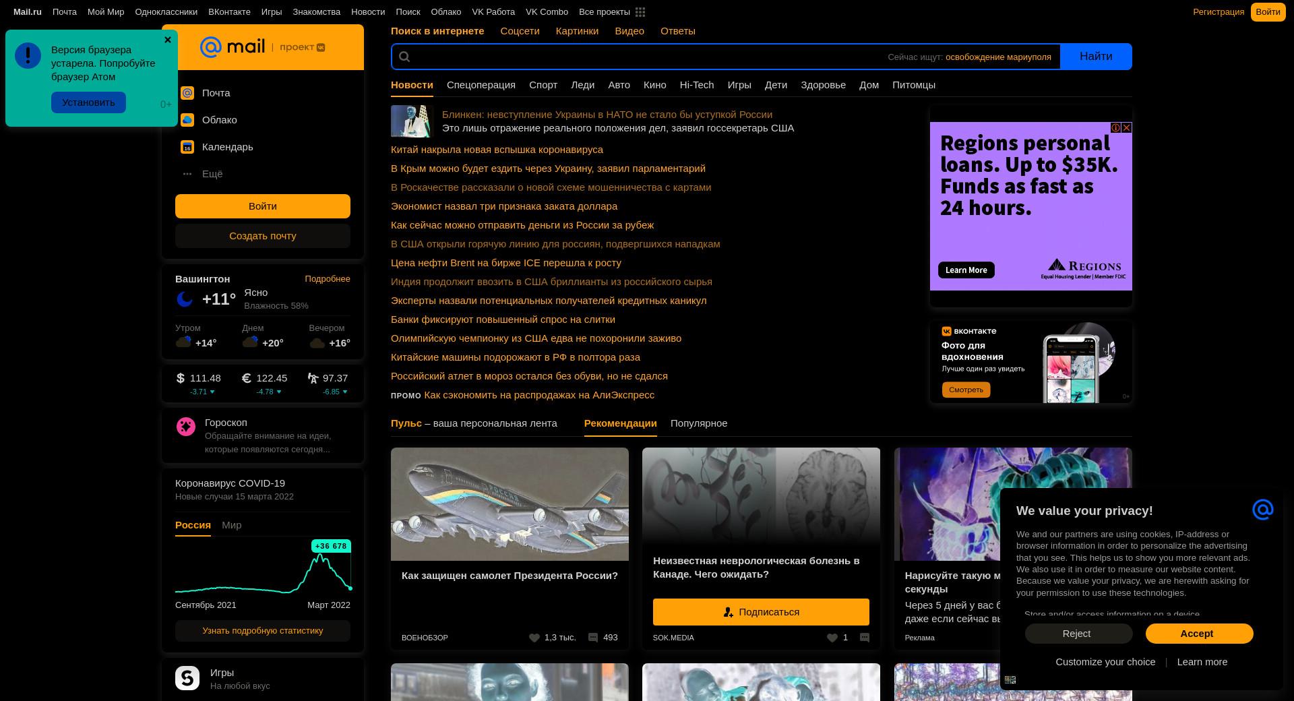Image resolution: width=1294 pixels, height=701 pixels.
Task: Open Одноклассники in top bar
Action: click(x=166, y=12)
